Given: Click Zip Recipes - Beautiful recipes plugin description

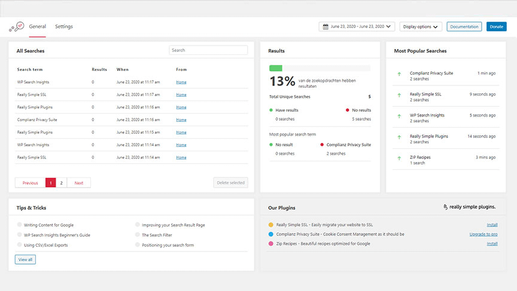Looking at the screenshot, I should coord(323,244).
